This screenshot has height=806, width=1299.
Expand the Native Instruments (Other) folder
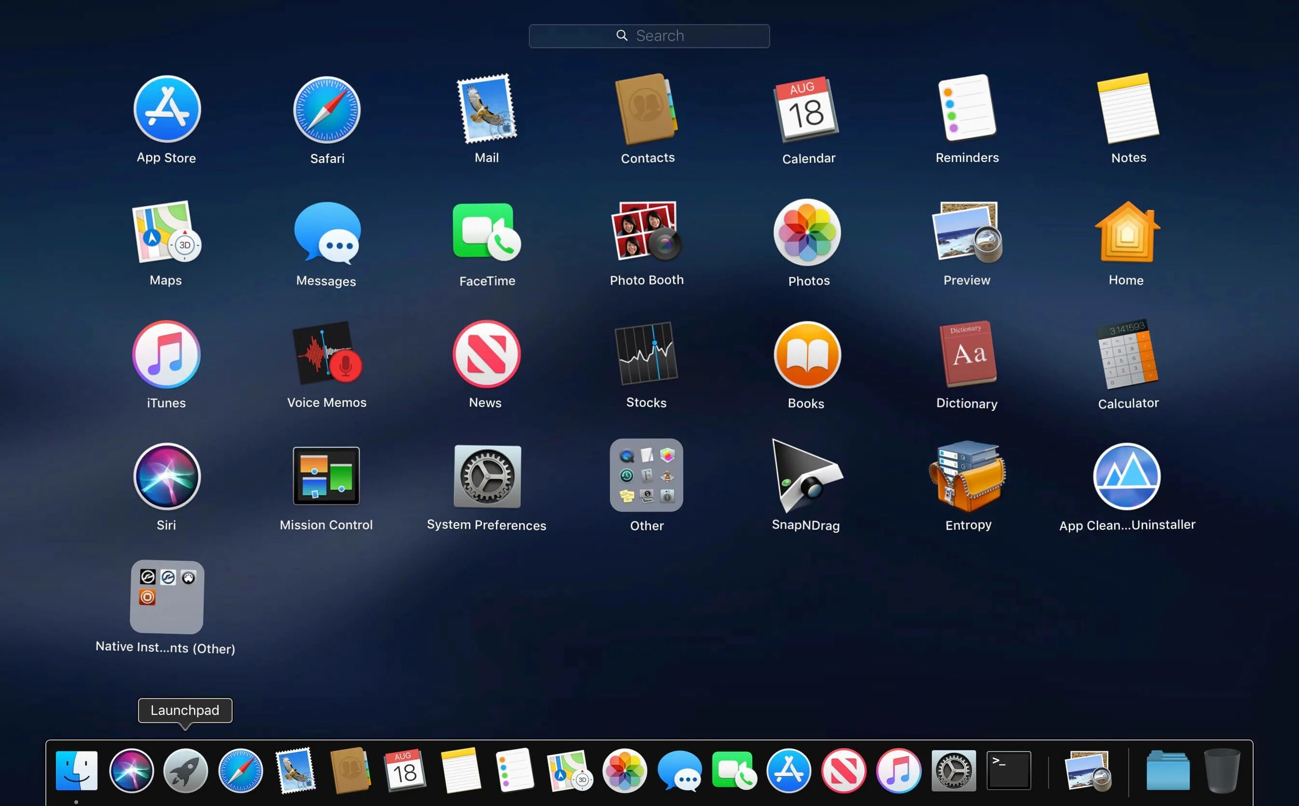(x=167, y=597)
